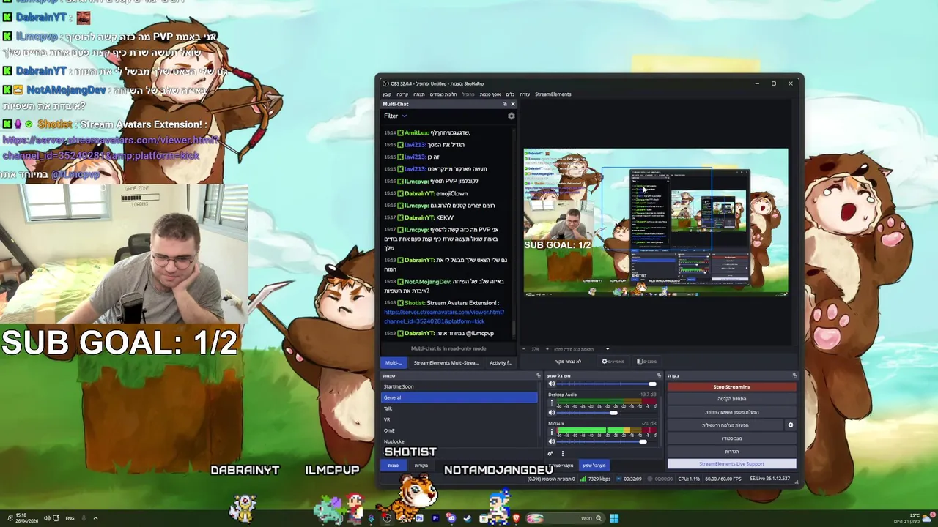The height and width of the screenshot is (527, 938).
Task: Pop out the Multi-Chat dock
Action: (x=504, y=104)
